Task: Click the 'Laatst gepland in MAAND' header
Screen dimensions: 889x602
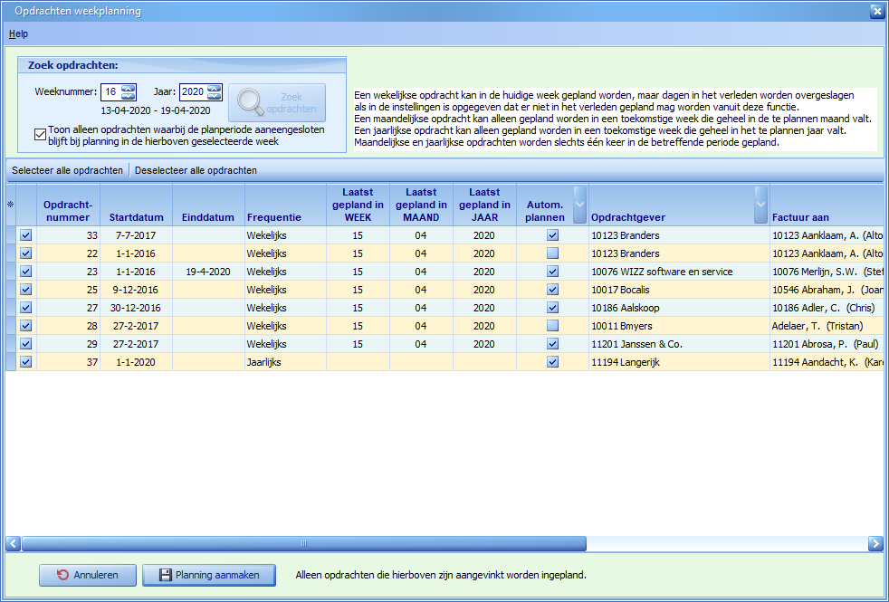Action: pos(421,205)
